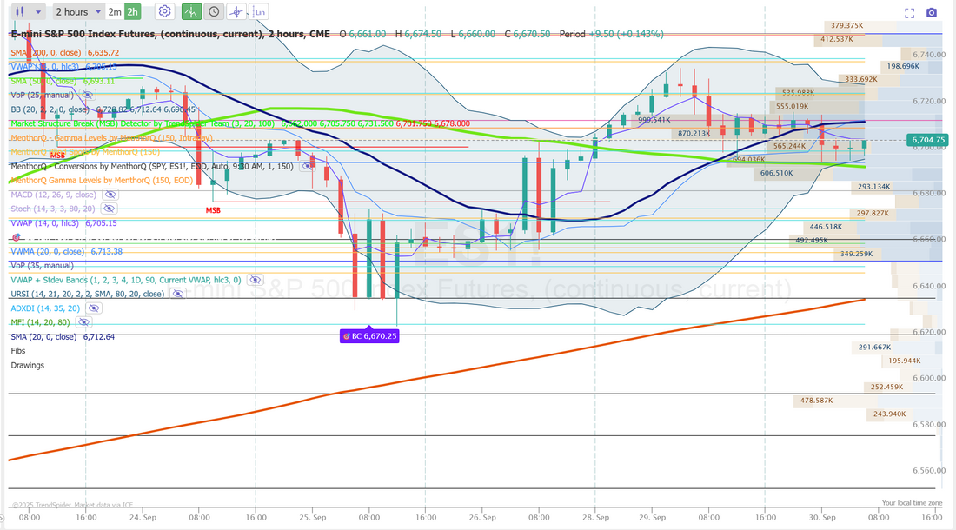This screenshot has height=530, width=956.
Task: Open the chart type dropdown arrow
Action: 37,12
